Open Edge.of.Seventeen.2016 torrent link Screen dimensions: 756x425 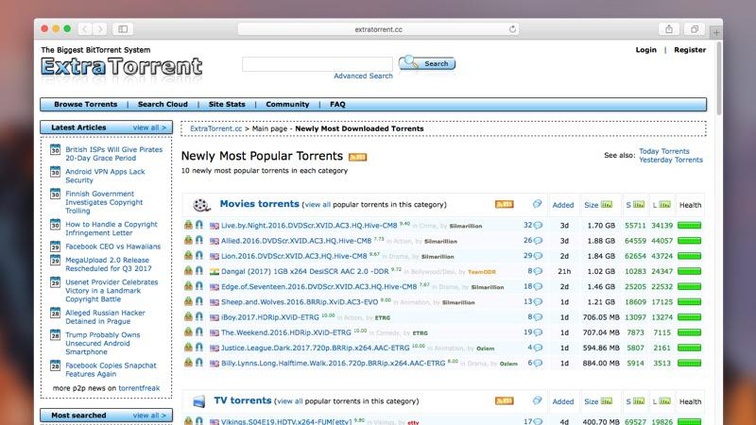[318, 287]
